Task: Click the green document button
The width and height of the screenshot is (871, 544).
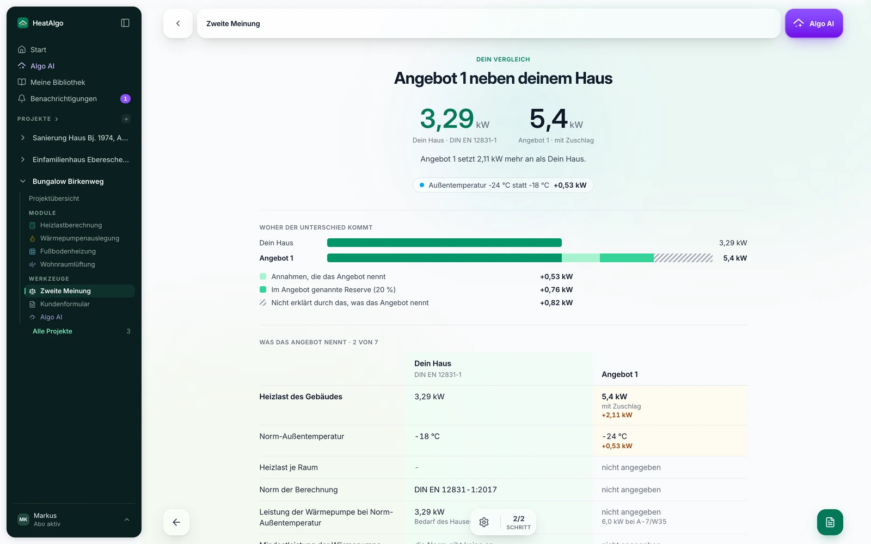Action: click(x=830, y=522)
